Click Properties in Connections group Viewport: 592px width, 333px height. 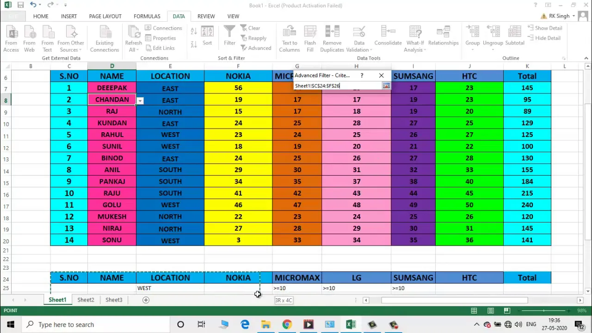pos(160,38)
